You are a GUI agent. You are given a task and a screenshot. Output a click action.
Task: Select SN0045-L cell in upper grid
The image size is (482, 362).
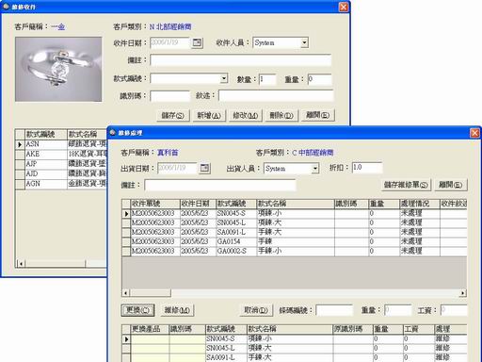(236, 222)
